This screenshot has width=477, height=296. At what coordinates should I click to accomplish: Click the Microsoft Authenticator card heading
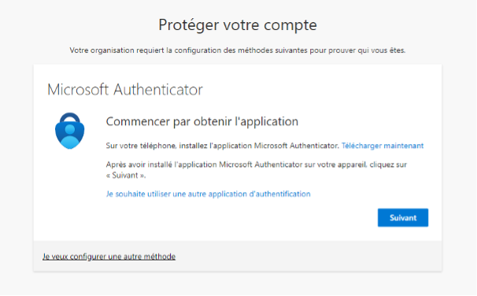[x=125, y=90]
